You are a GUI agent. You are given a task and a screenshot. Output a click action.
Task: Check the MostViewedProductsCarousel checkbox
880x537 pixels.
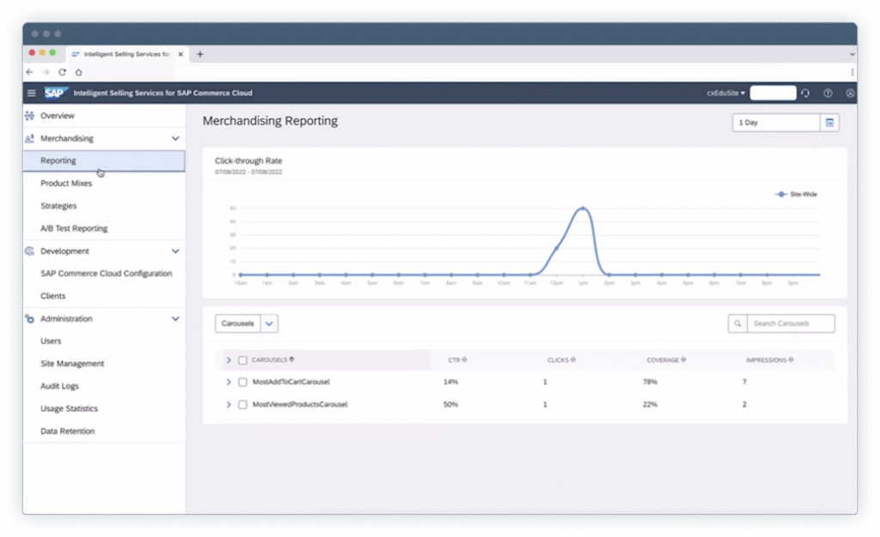243,404
